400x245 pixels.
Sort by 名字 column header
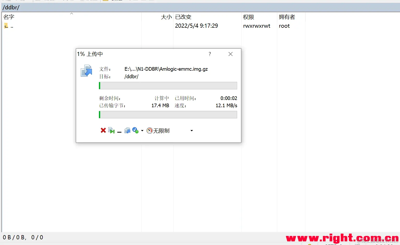pos(72,17)
